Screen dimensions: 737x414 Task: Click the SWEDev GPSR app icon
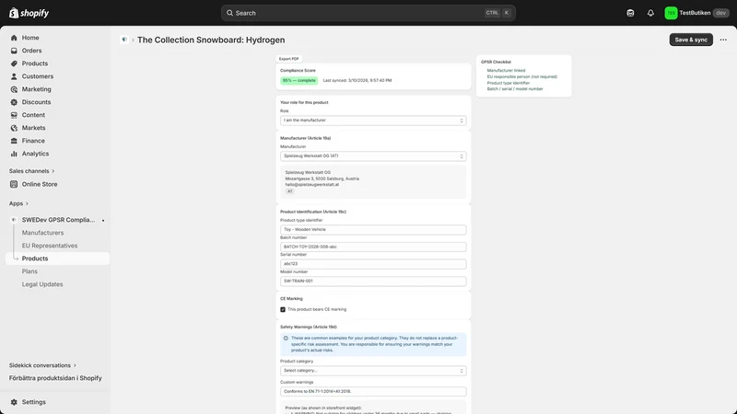(14, 220)
